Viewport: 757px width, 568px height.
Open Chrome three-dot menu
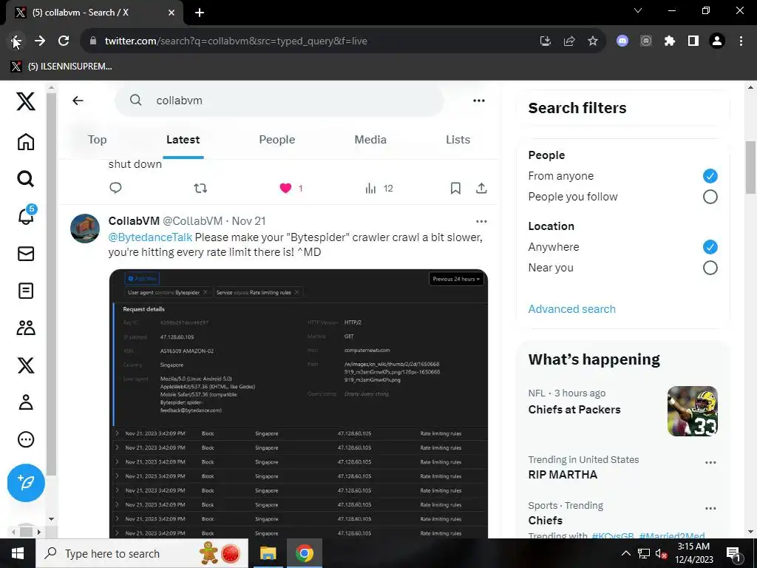coord(741,41)
